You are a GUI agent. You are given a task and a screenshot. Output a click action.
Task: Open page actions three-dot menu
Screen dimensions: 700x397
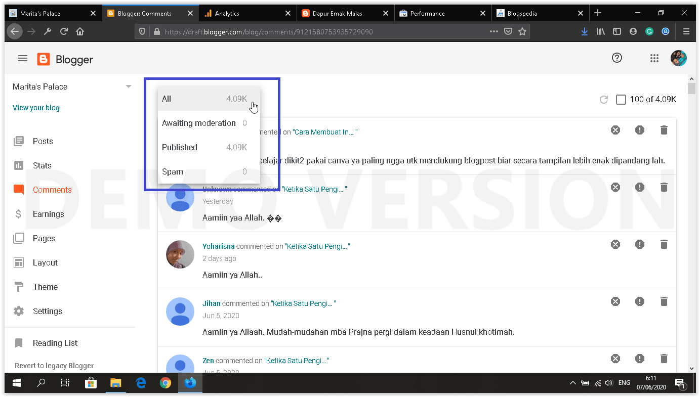coord(494,31)
